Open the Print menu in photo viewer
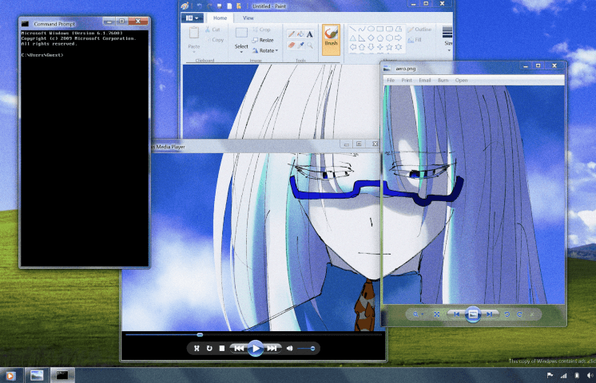 [x=407, y=80]
